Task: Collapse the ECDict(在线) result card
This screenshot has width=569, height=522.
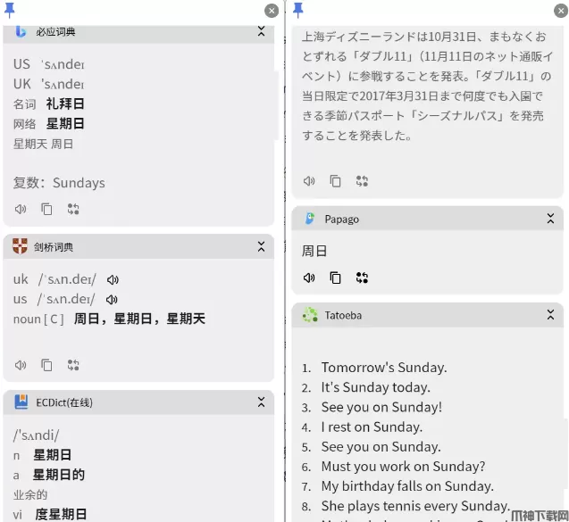Action: tap(261, 402)
